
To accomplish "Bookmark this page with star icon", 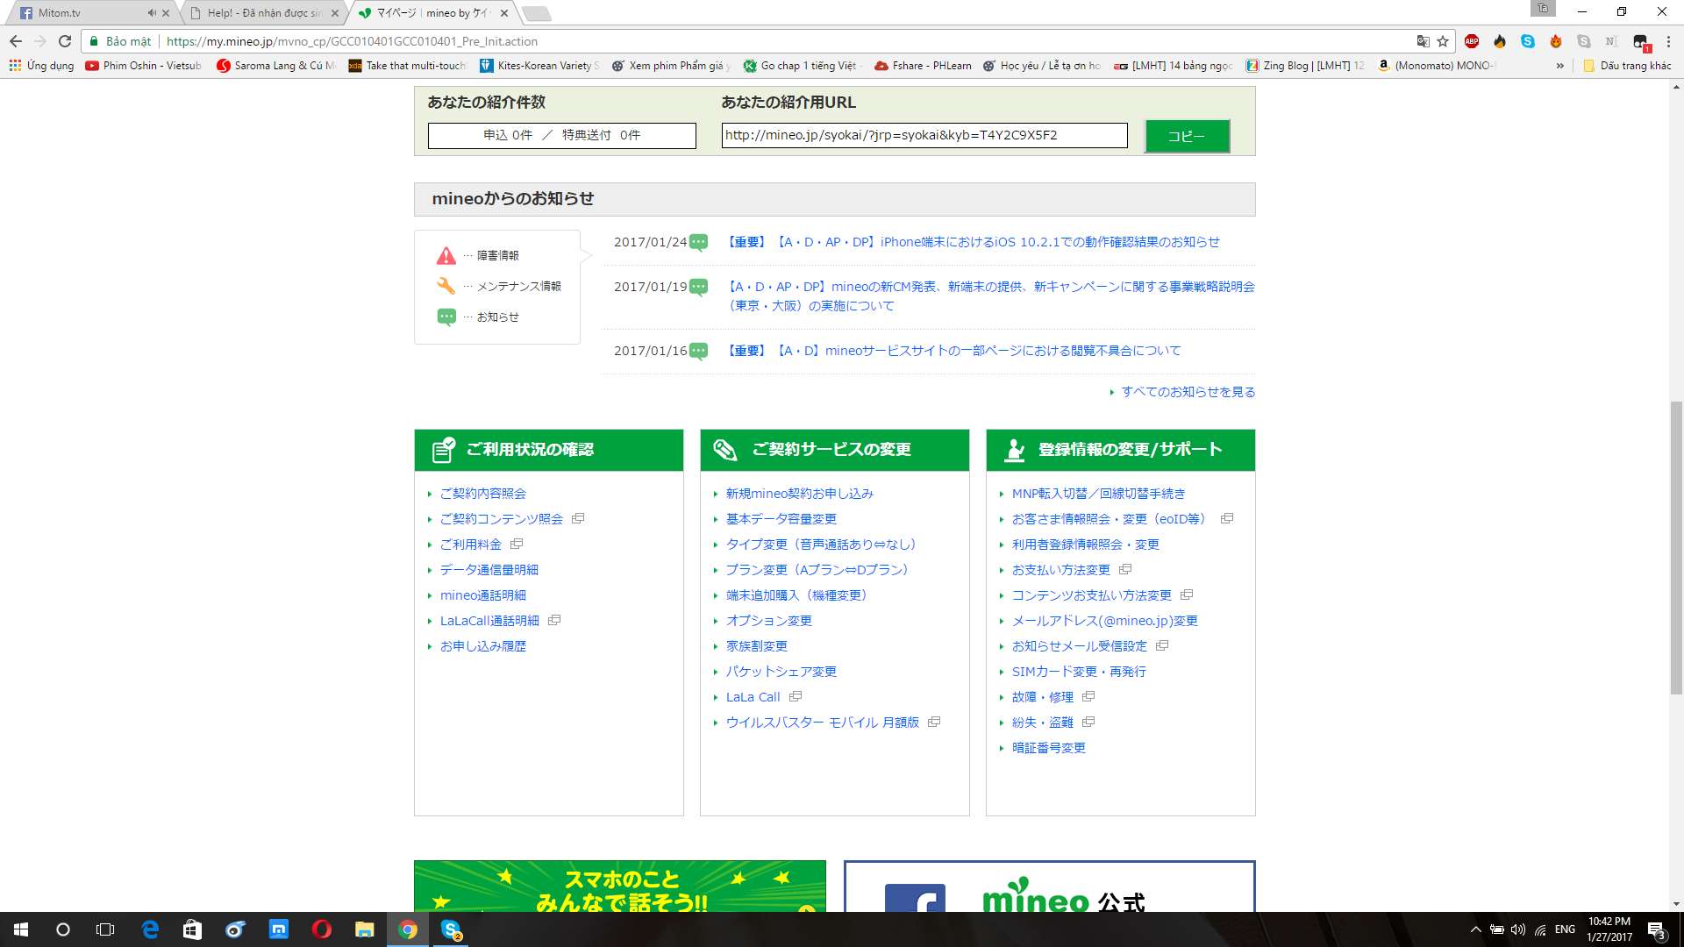I will tap(1443, 41).
